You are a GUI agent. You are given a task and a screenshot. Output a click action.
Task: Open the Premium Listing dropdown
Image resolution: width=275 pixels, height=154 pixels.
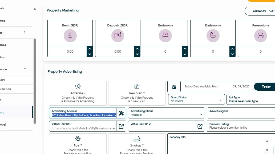coord(241,126)
